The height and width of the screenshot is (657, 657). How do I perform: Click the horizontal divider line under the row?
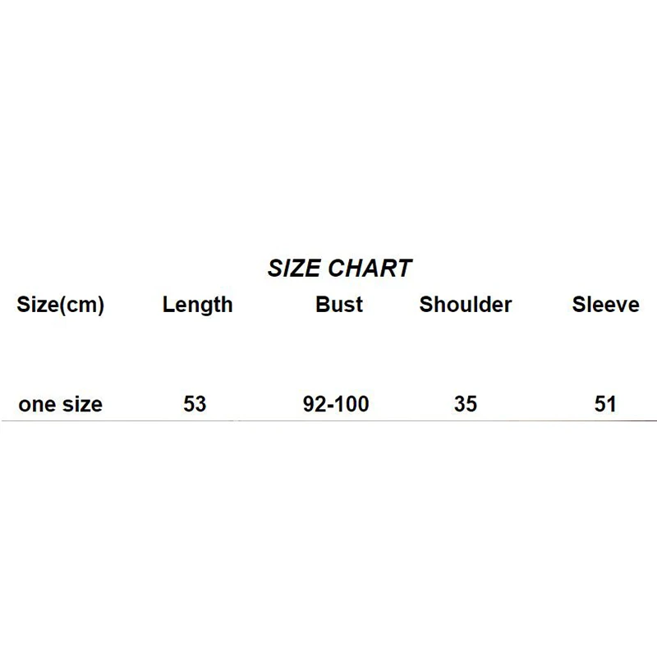coord(328,420)
